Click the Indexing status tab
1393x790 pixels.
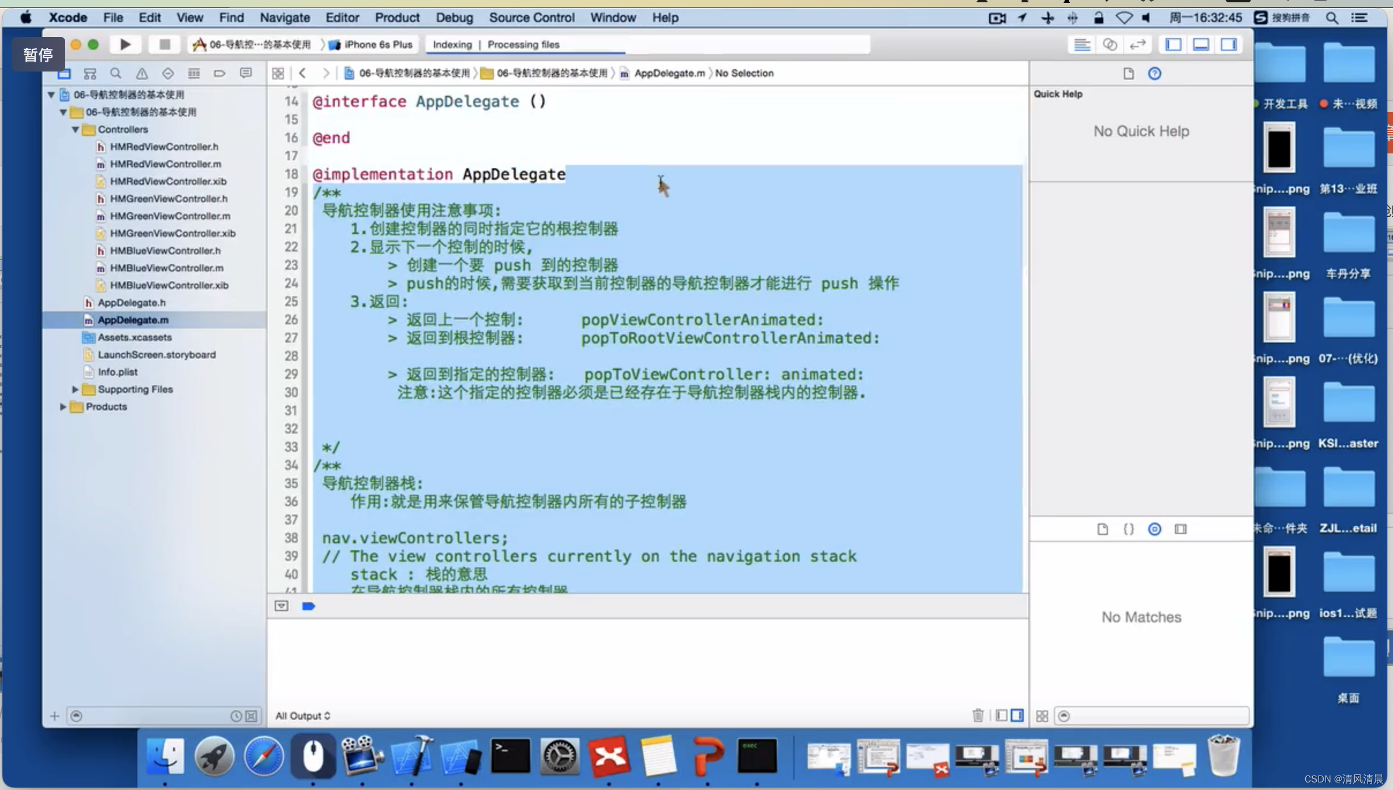(x=451, y=44)
